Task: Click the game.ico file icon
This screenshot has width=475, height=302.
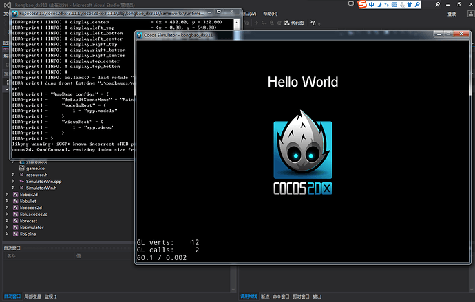Action: coord(22,168)
